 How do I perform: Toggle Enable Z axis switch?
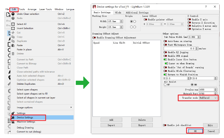(x=189, y=19)
